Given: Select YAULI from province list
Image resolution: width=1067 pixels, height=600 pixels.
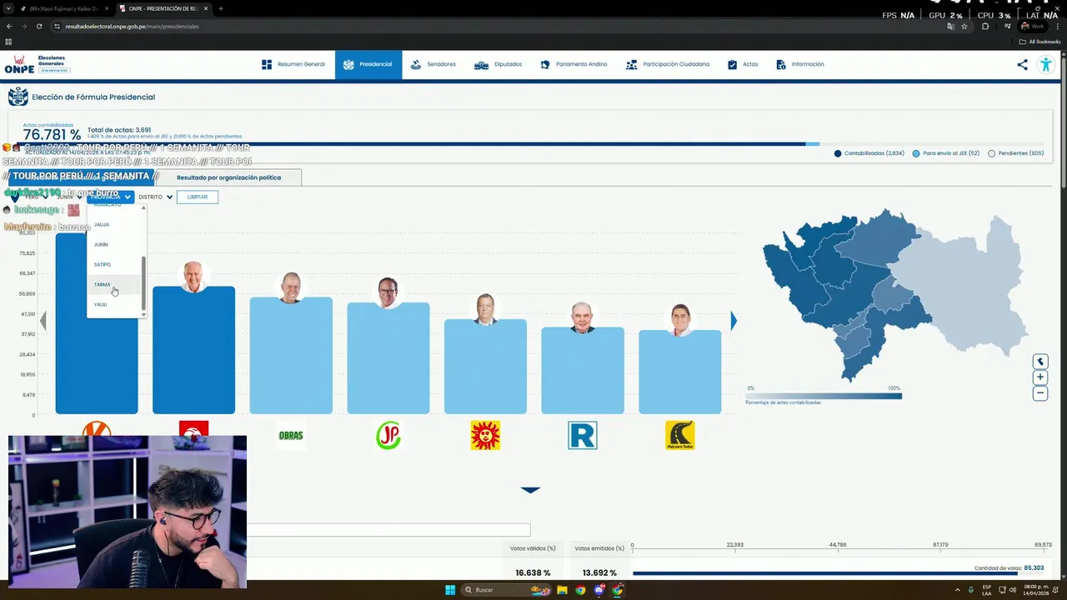Looking at the screenshot, I should (x=115, y=304).
